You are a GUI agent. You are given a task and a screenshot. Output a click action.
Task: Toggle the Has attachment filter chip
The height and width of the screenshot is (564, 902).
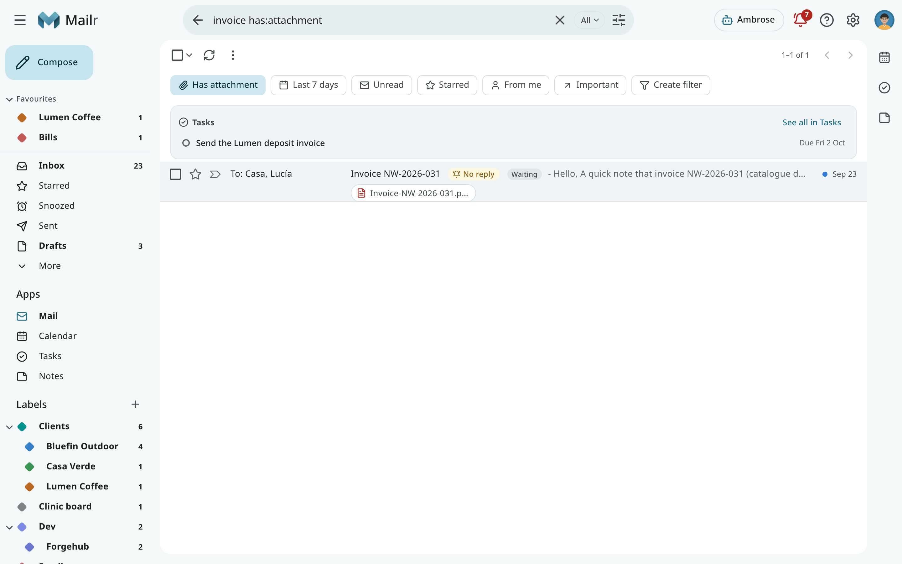[x=218, y=85]
